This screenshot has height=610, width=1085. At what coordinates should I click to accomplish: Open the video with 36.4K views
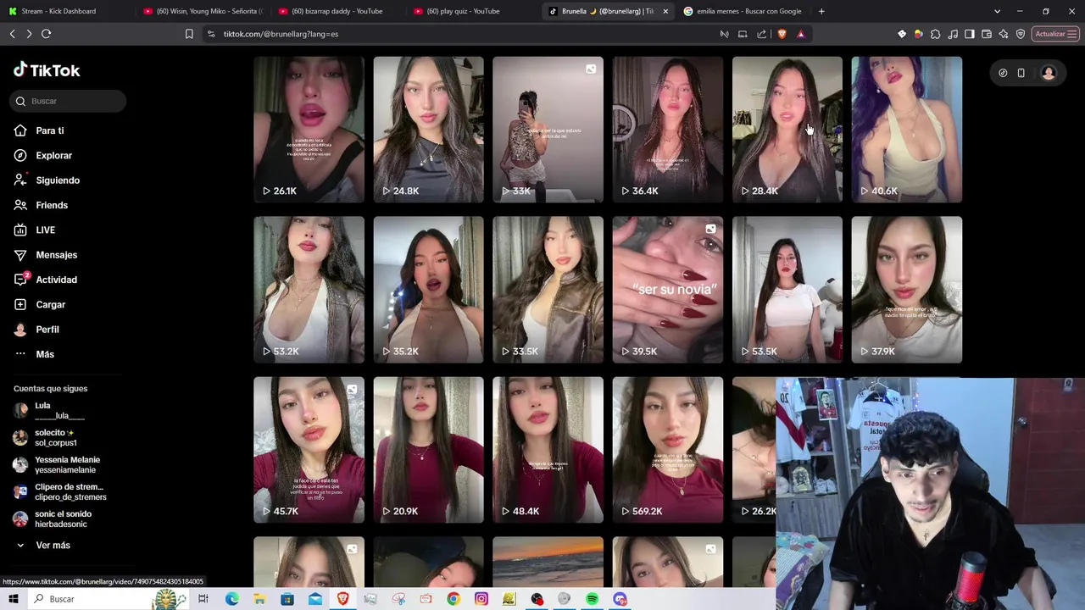pyautogui.click(x=667, y=130)
